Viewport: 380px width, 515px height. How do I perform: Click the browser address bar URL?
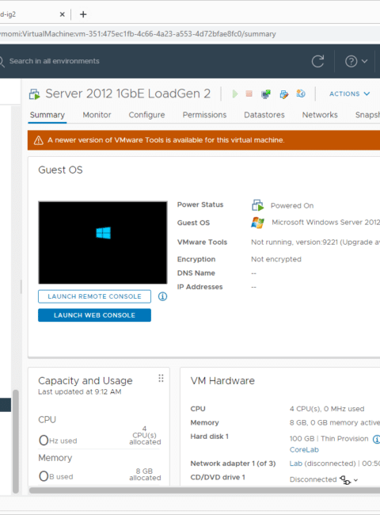(138, 34)
